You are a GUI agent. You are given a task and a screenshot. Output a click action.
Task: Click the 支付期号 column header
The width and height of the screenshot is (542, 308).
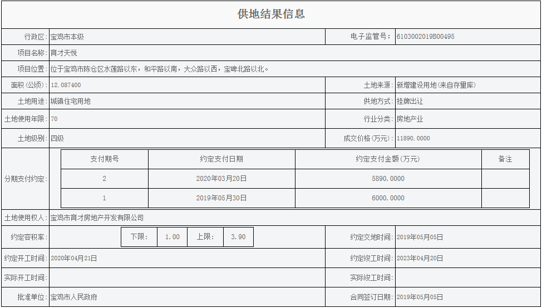pyautogui.click(x=105, y=159)
